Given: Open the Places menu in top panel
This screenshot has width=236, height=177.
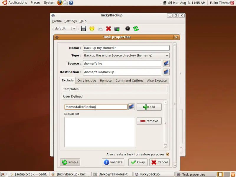Looking at the screenshot, I should [x=35, y=3].
